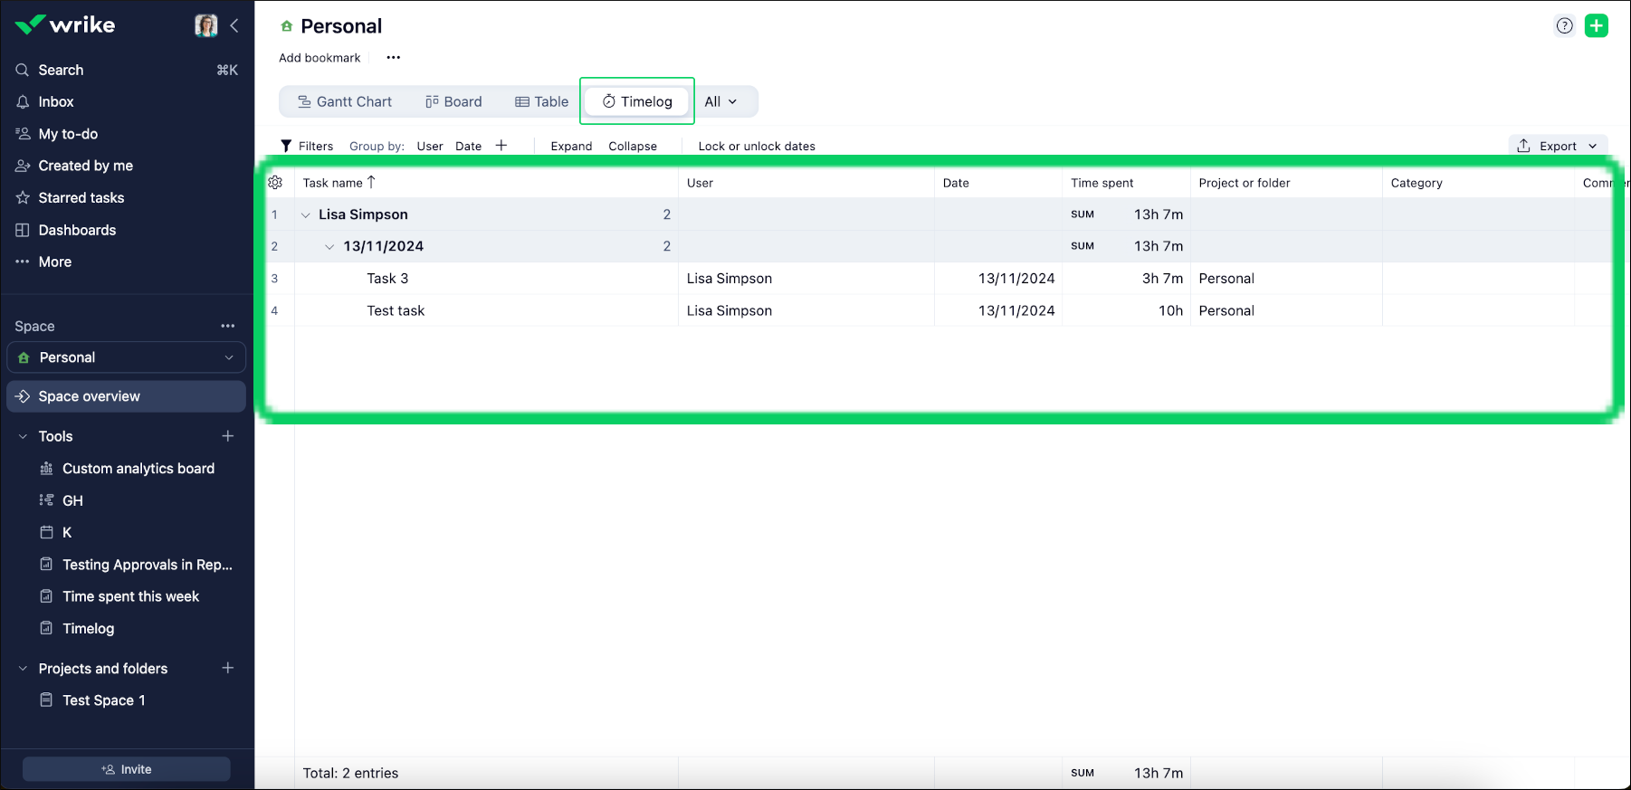This screenshot has width=1631, height=790.
Task: Collapse the Lisa Simpson group row
Action: [x=306, y=215]
